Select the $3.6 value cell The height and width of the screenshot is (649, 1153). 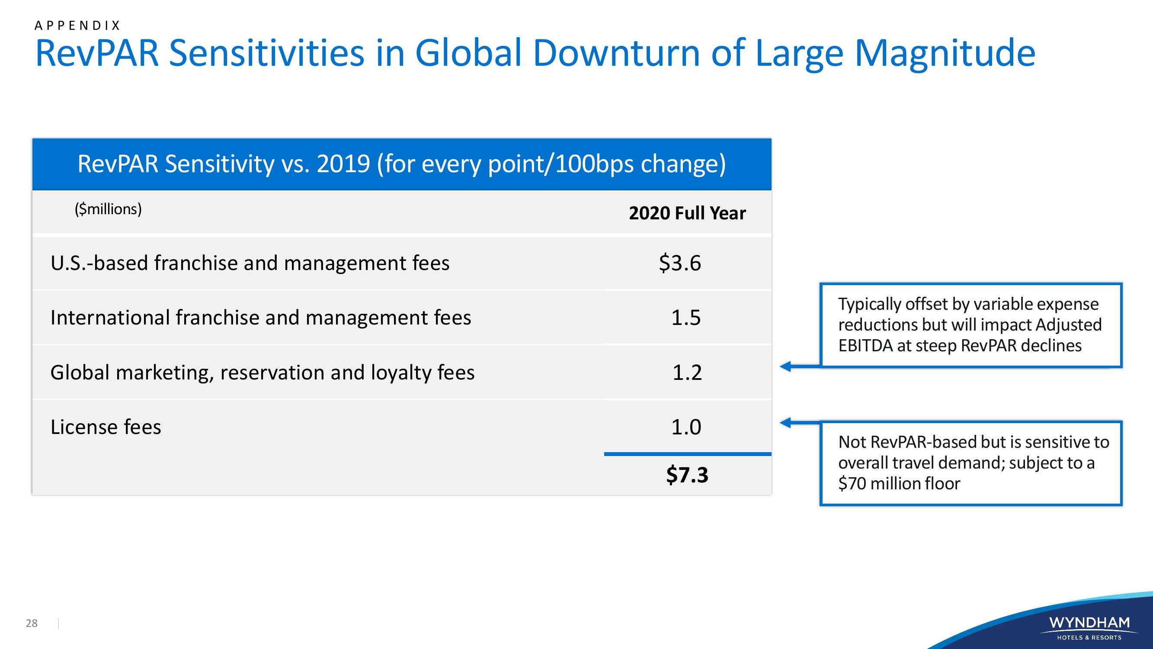pyautogui.click(x=680, y=263)
